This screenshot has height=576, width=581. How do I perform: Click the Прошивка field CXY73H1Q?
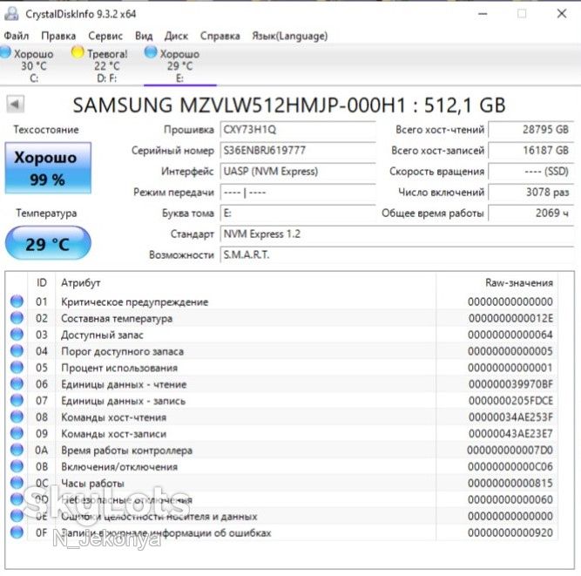pyautogui.click(x=298, y=130)
